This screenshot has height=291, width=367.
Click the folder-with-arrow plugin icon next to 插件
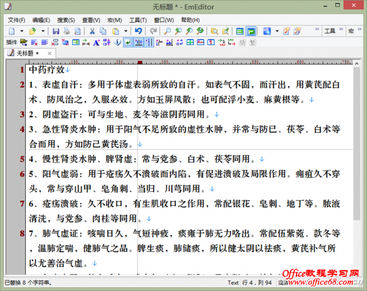point(23,42)
